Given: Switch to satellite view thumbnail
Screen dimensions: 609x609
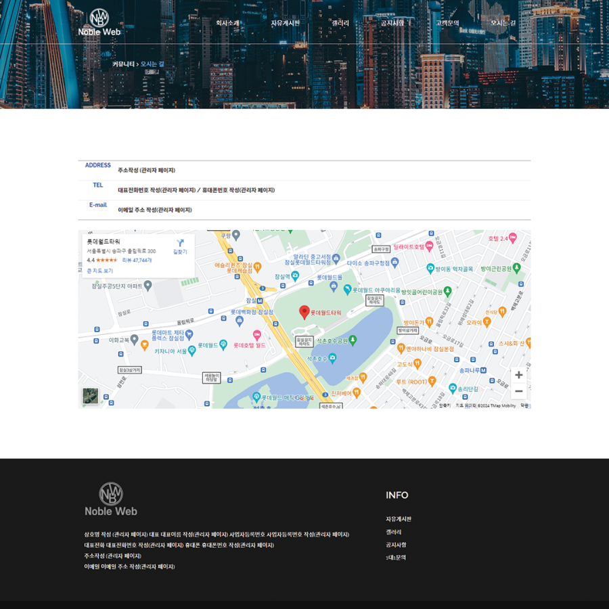Looking at the screenshot, I should click(x=91, y=396).
